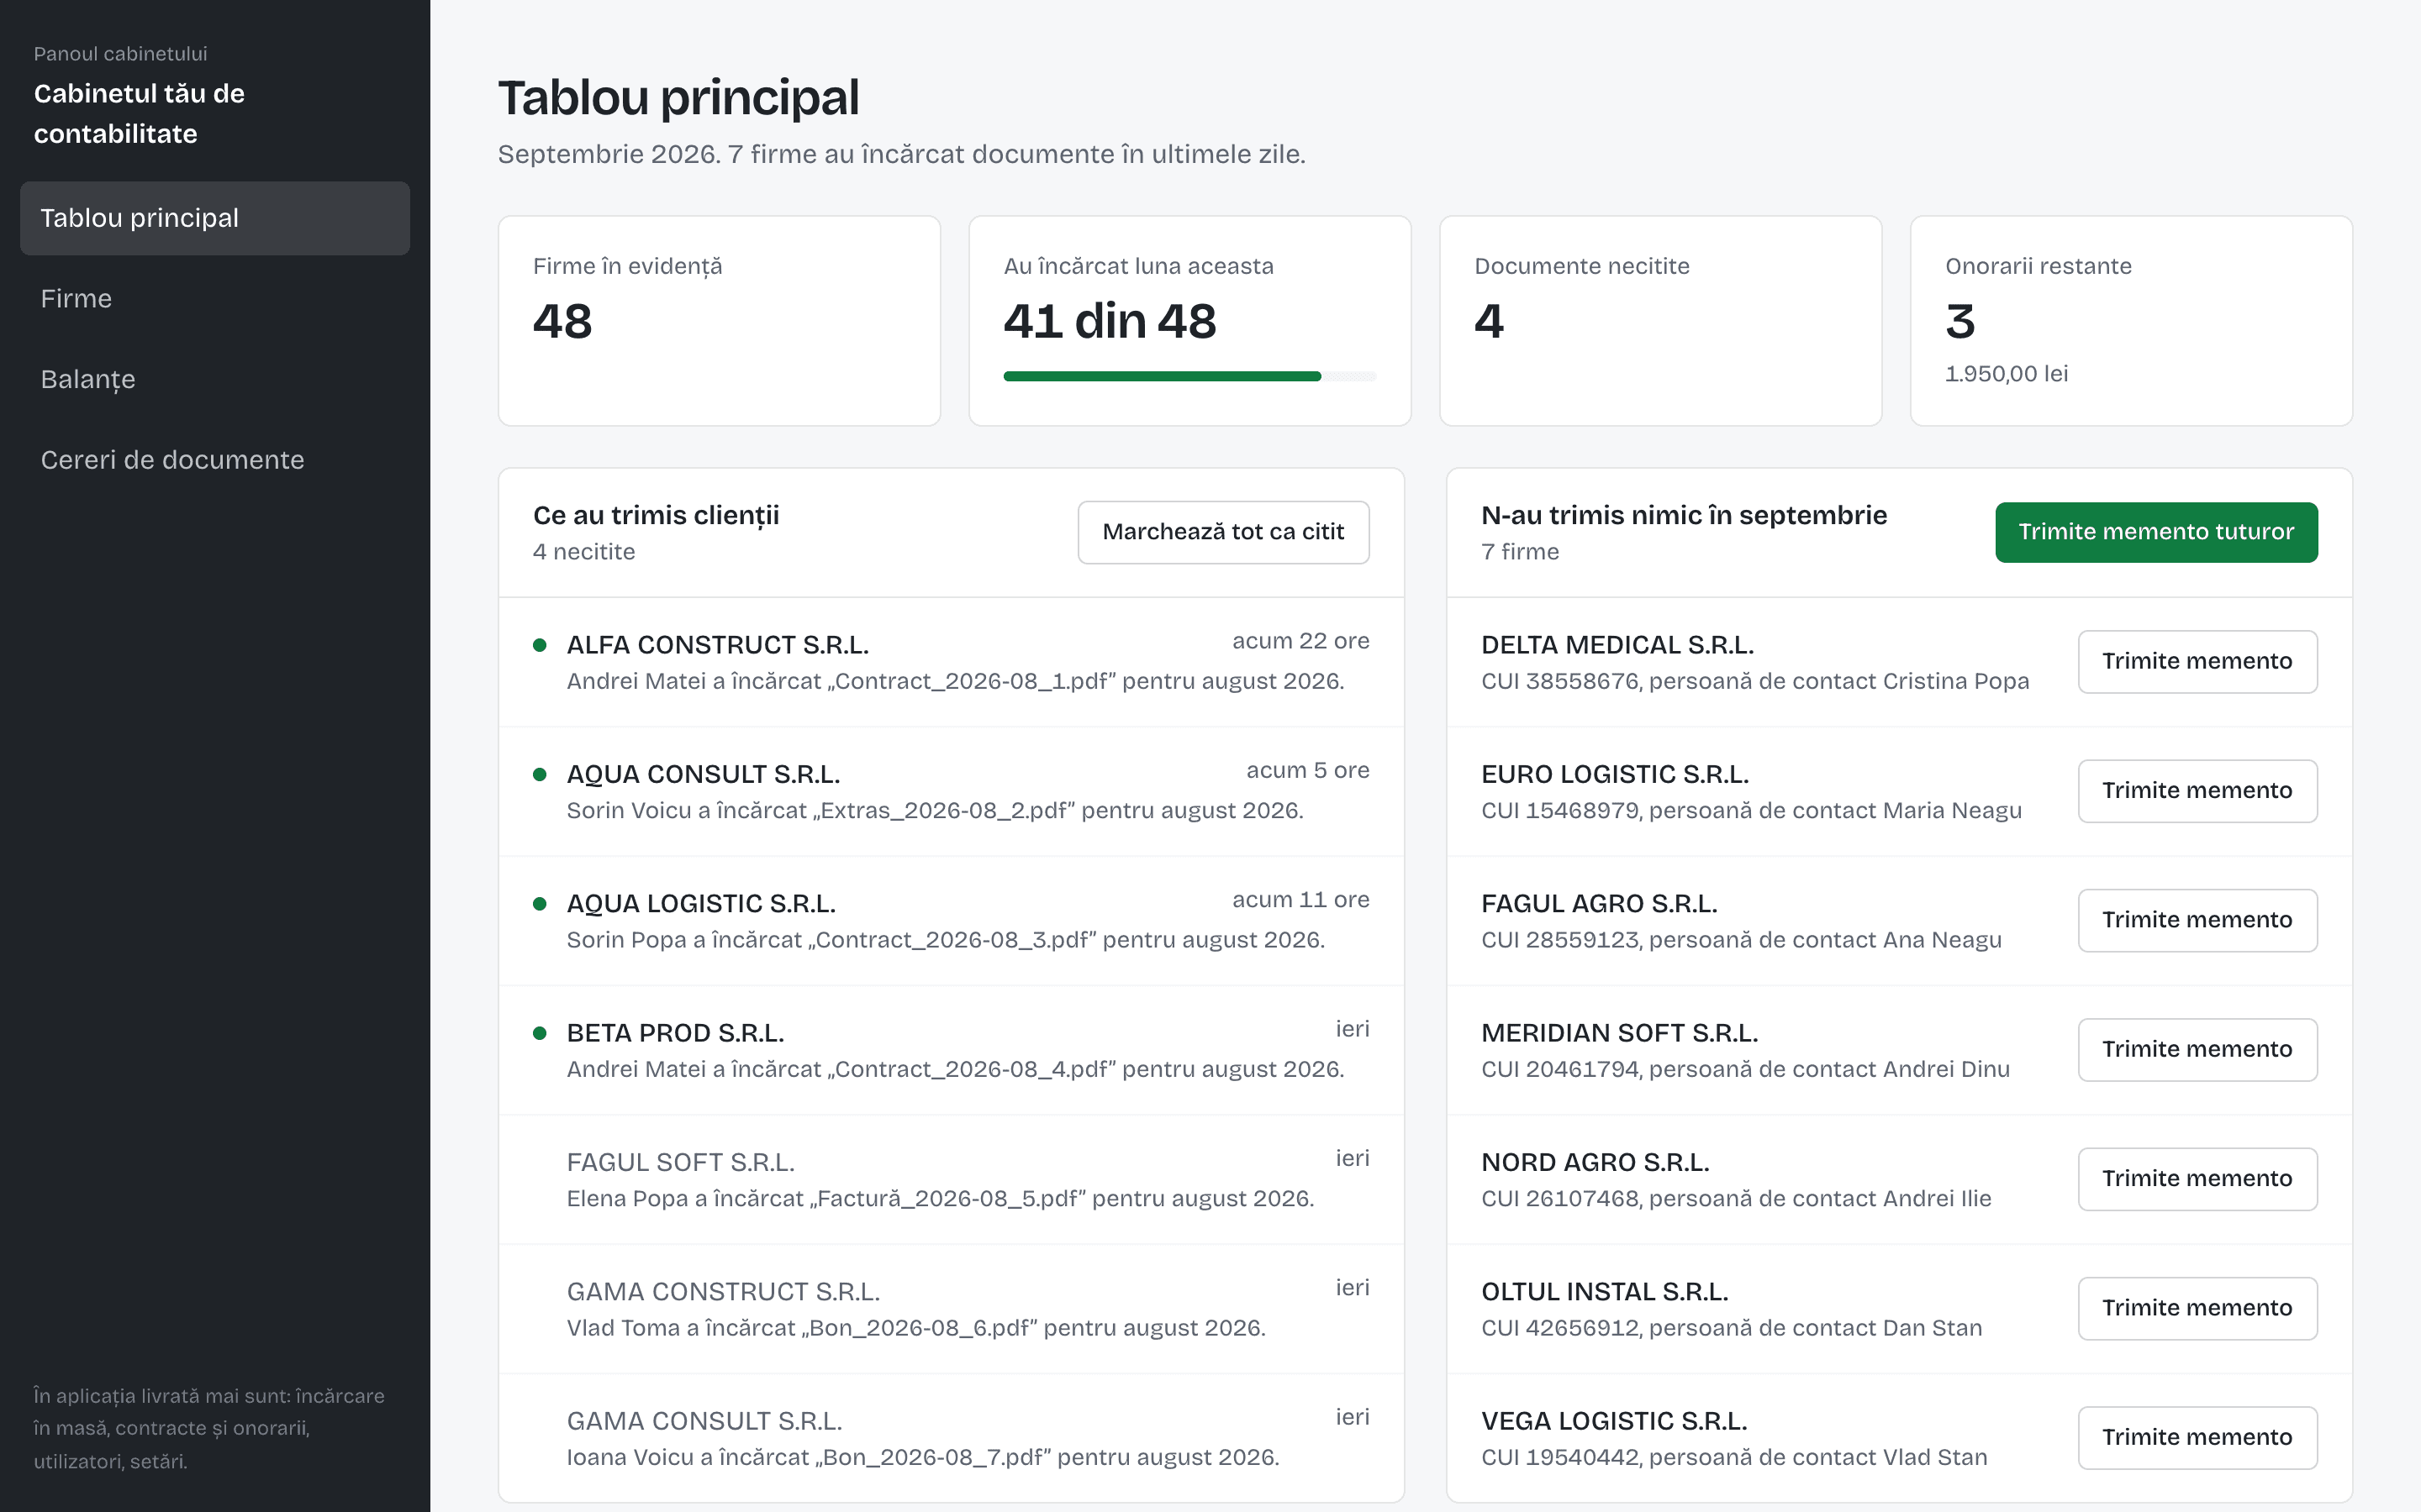Click Marchează tot ca citit

click(x=1222, y=532)
